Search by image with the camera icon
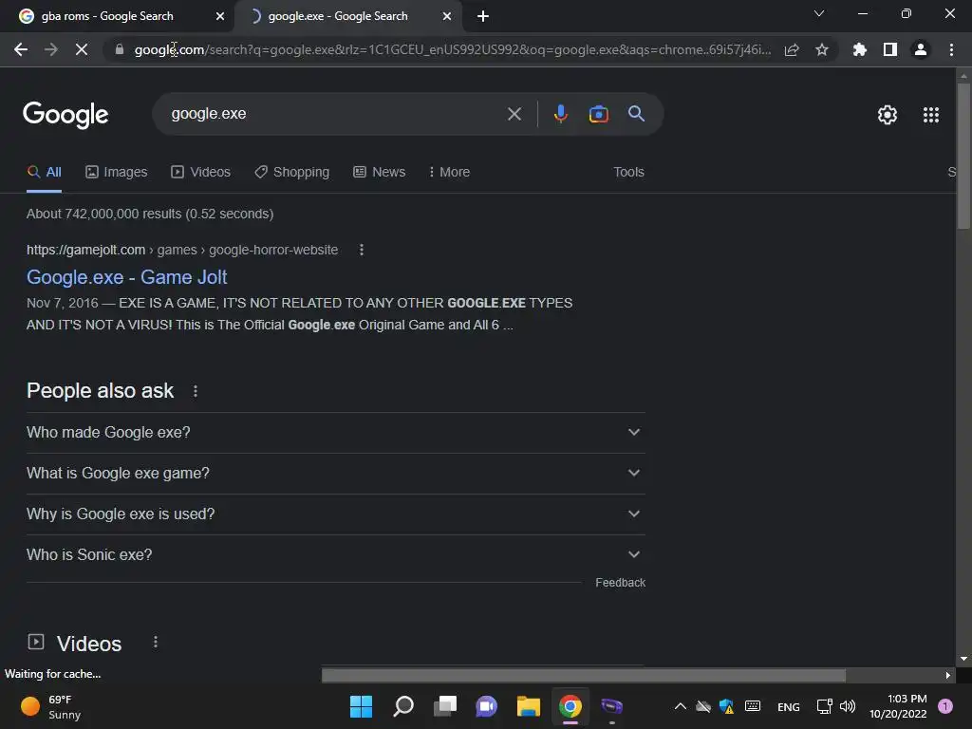Screen dimensions: 972x729 pyautogui.click(x=598, y=114)
